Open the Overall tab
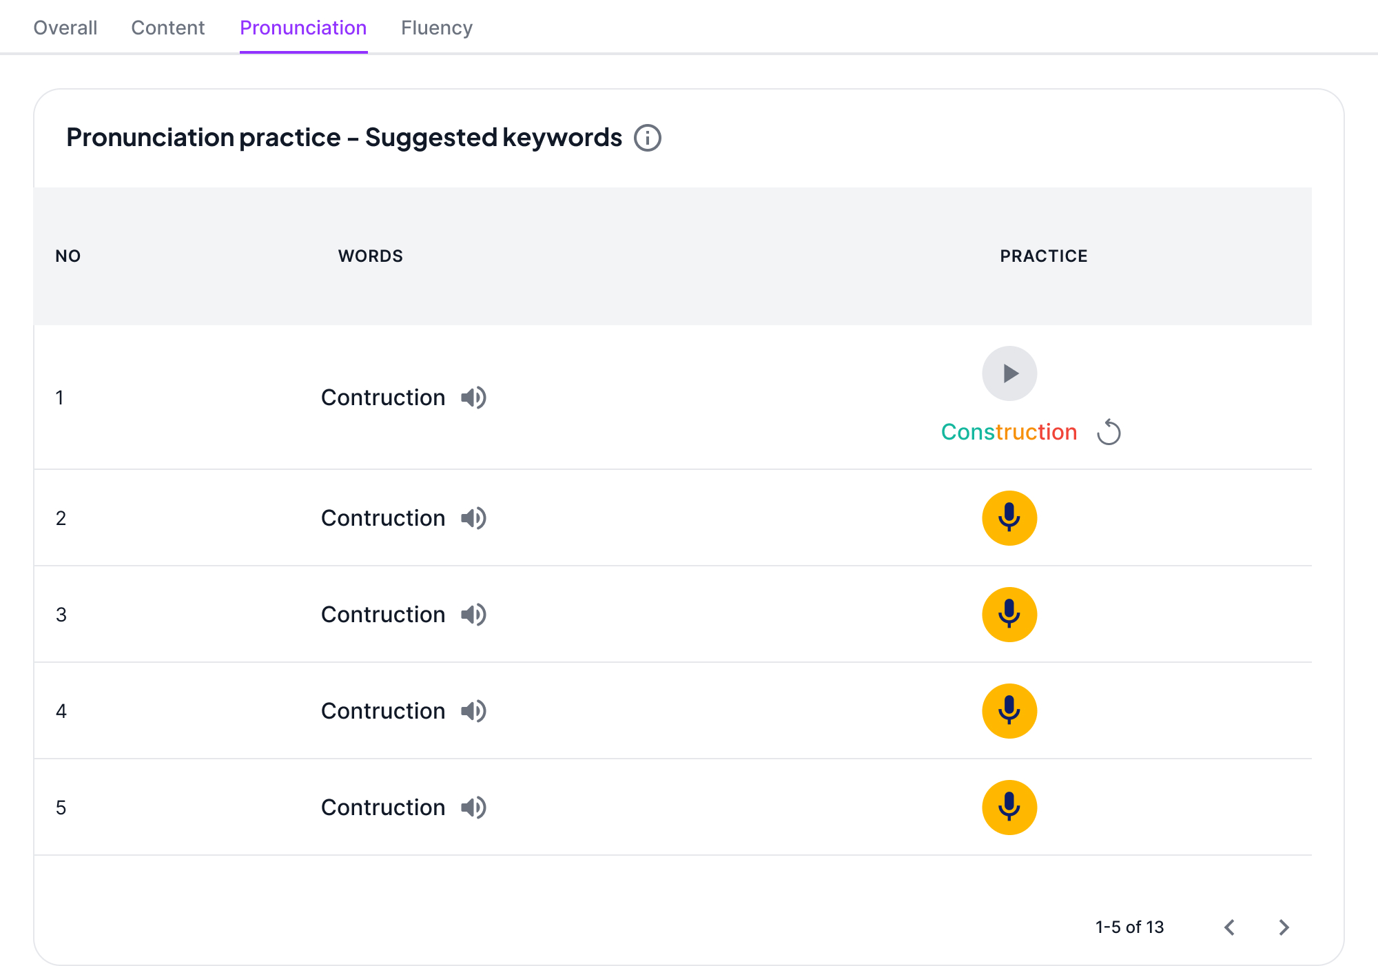This screenshot has height=966, width=1378. point(65,28)
